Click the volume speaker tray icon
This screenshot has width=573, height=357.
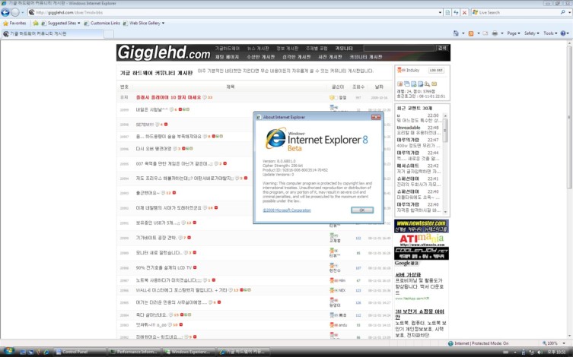(x=539, y=352)
